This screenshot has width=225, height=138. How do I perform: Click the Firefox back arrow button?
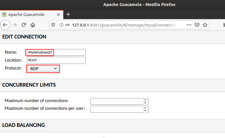point(5,25)
